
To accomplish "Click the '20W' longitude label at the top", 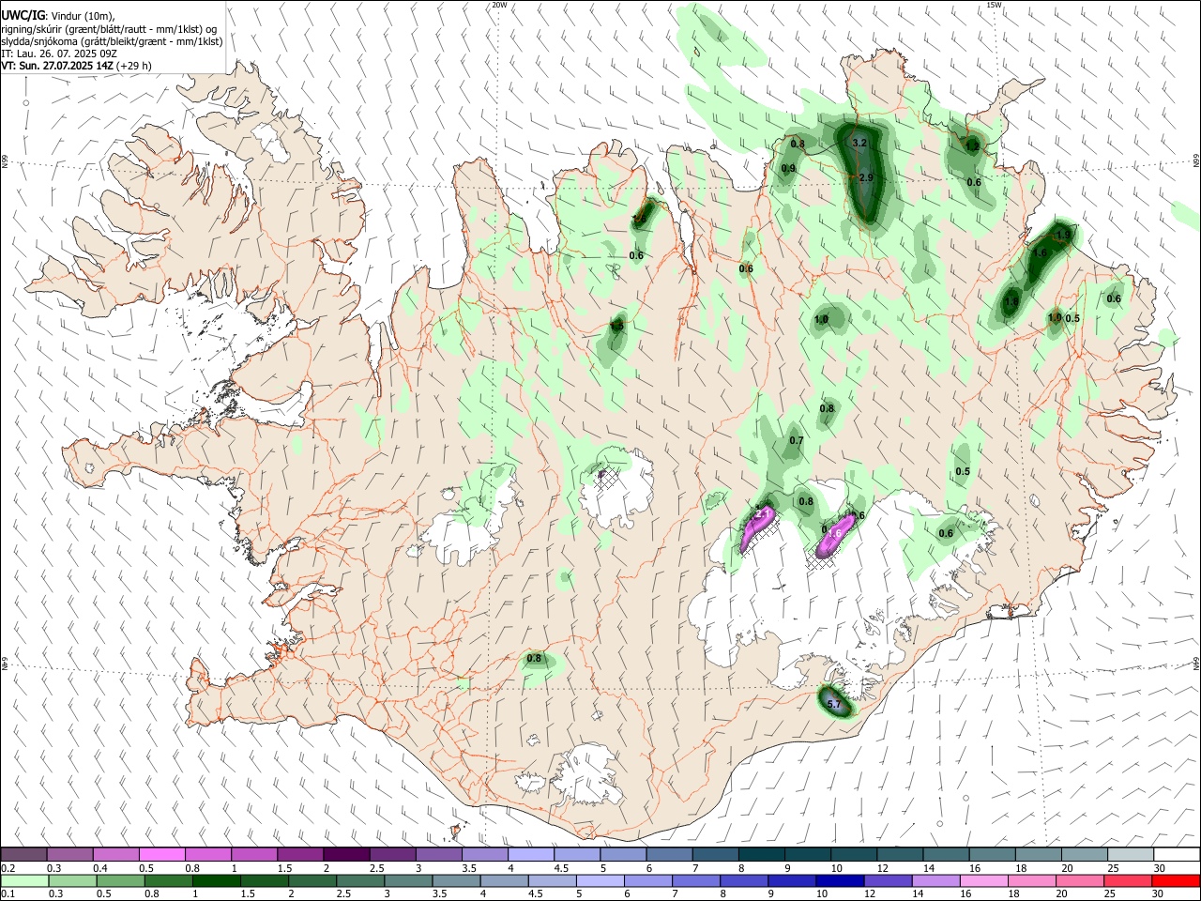I will click(499, 5).
